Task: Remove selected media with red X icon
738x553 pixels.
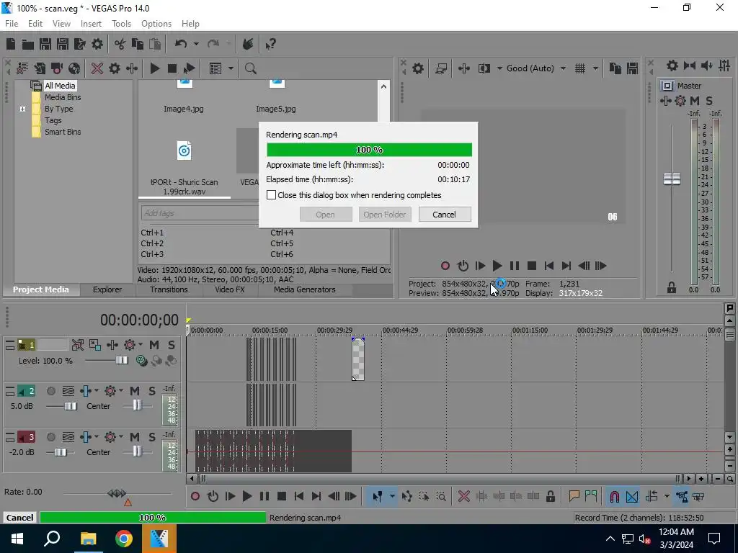Action: coord(97,68)
